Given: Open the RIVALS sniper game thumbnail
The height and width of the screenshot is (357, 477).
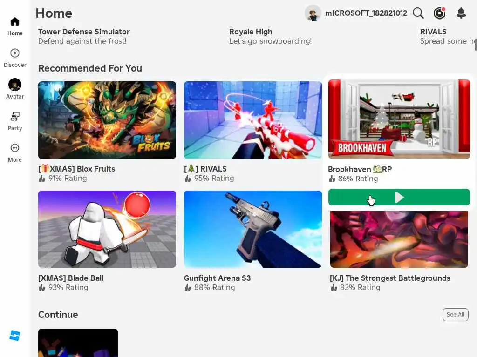Looking at the screenshot, I should click(x=253, y=120).
